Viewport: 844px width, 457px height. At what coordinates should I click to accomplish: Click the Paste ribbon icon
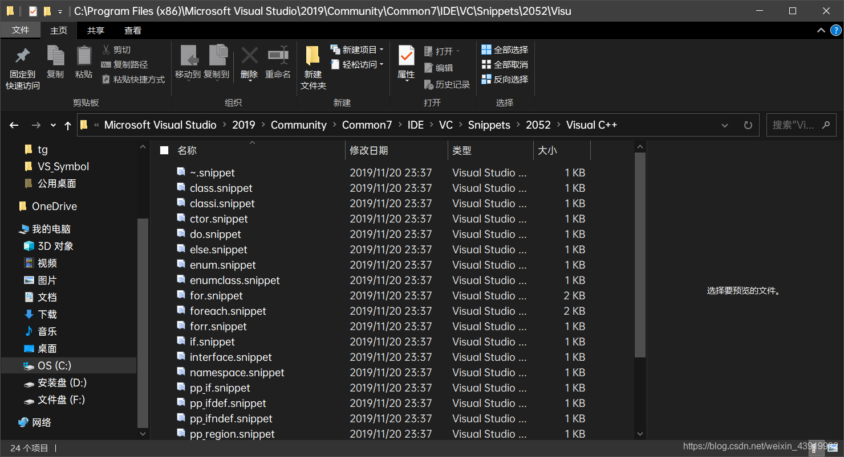tap(84, 63)
